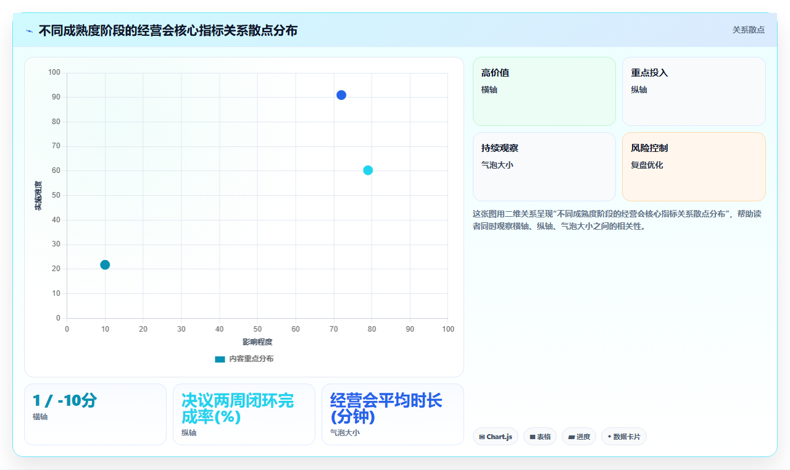Open the 风险控制 card
Image resolution: width=790 pixels, height=470 pixels.
694,167
